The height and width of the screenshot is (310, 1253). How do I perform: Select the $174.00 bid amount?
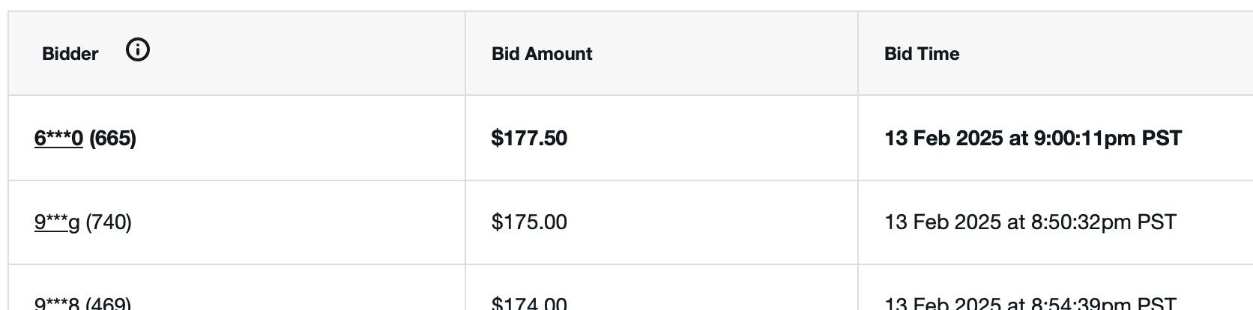tap(529, 304)
